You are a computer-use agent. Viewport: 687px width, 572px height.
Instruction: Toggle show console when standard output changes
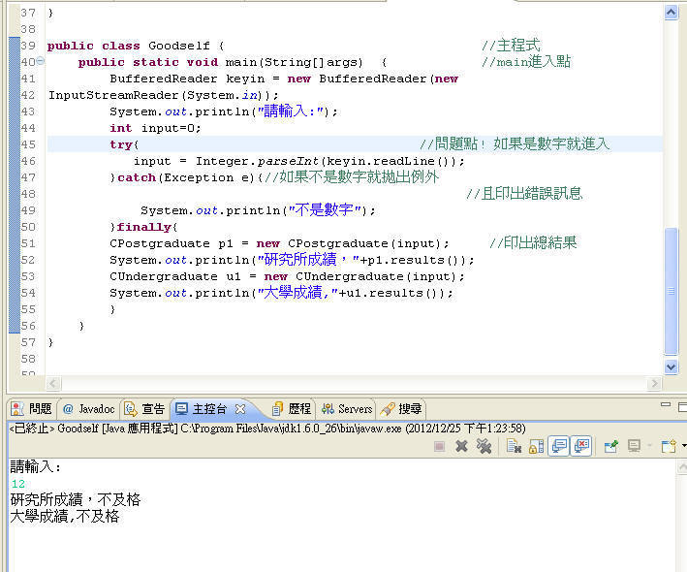tap(559, 446)
